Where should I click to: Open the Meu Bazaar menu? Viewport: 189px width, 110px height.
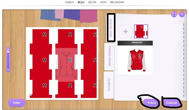[117, 2]
